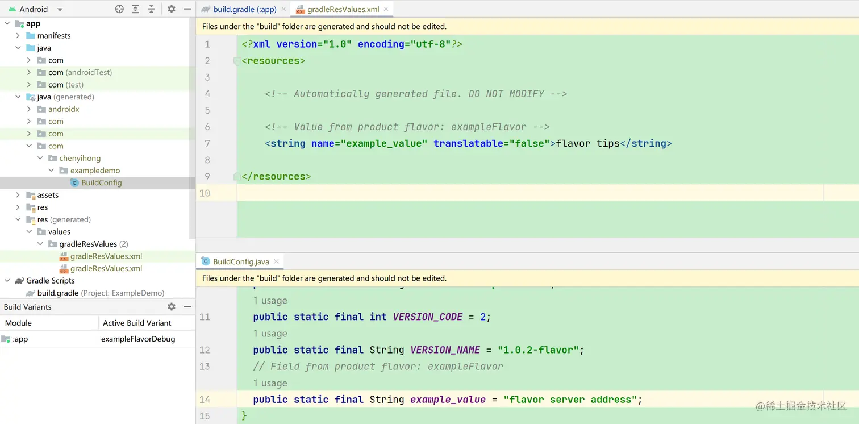Click the Expand All icon in Project panel

(x=135, y=9)
